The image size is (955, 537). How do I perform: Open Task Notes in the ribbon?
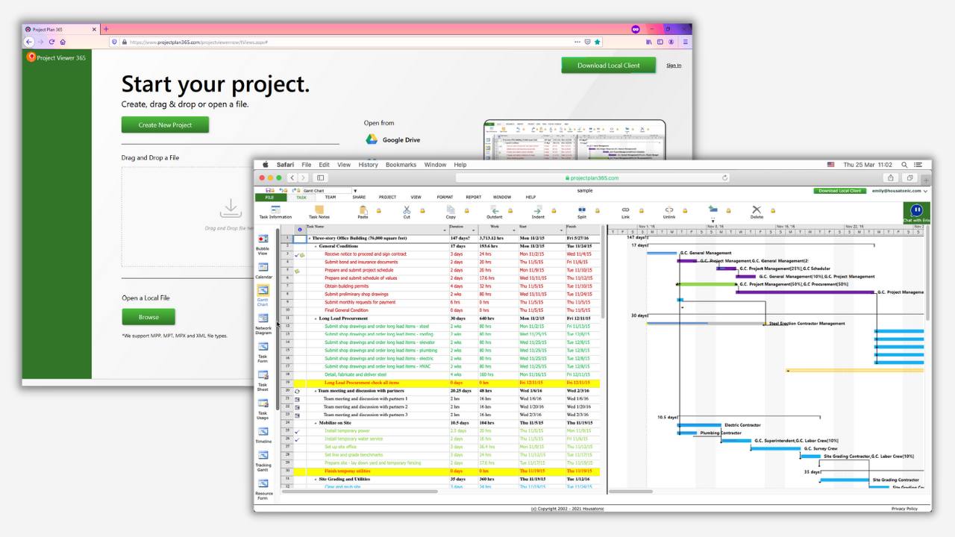(x=319, y=212)
